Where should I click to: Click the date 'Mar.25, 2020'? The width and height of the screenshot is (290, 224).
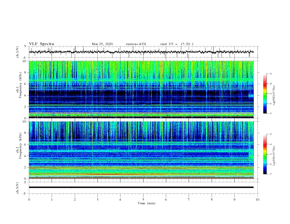102,44
